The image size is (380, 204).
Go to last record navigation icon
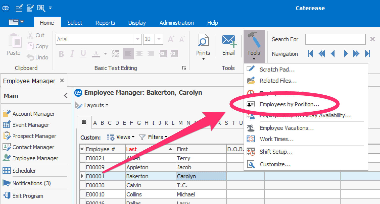pyautogui.click(x=368, y=54)
